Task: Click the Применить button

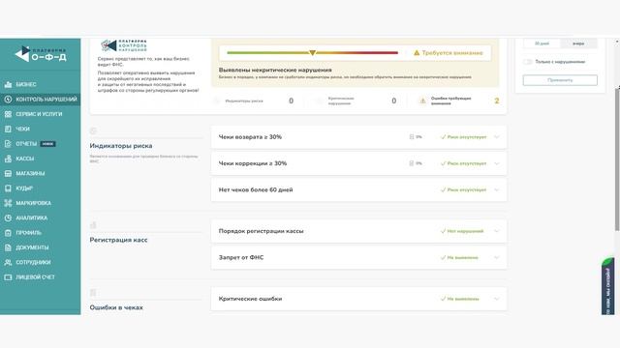Action: (x=560, y=80)
